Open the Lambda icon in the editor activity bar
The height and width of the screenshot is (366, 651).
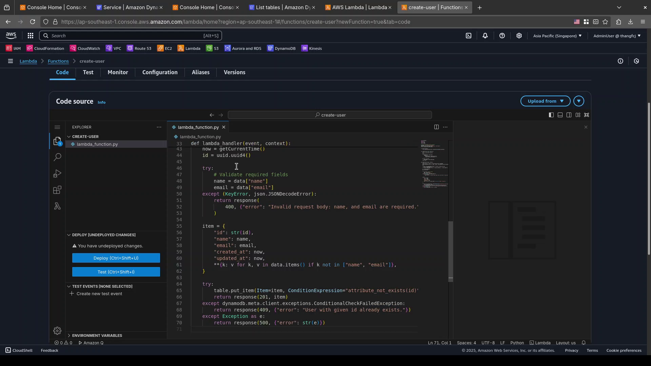(x=57, y=206)
